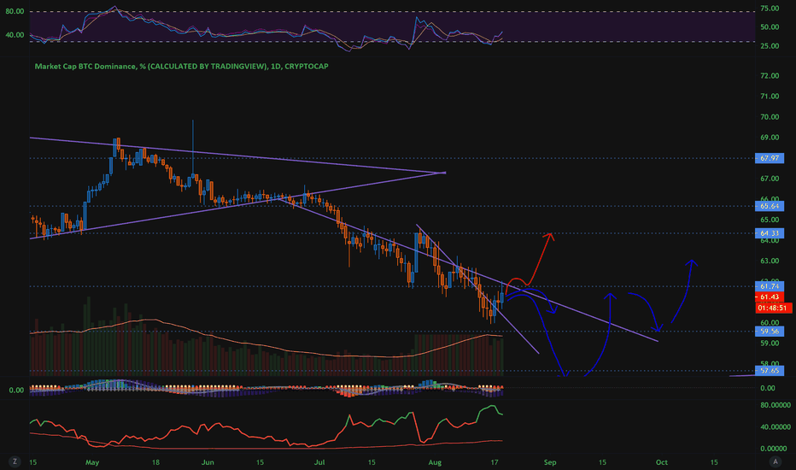Click the 17 date label on time axis
The height and width of the screenshot is (470, 796).
pyautogui.click(x=495, y=462)
